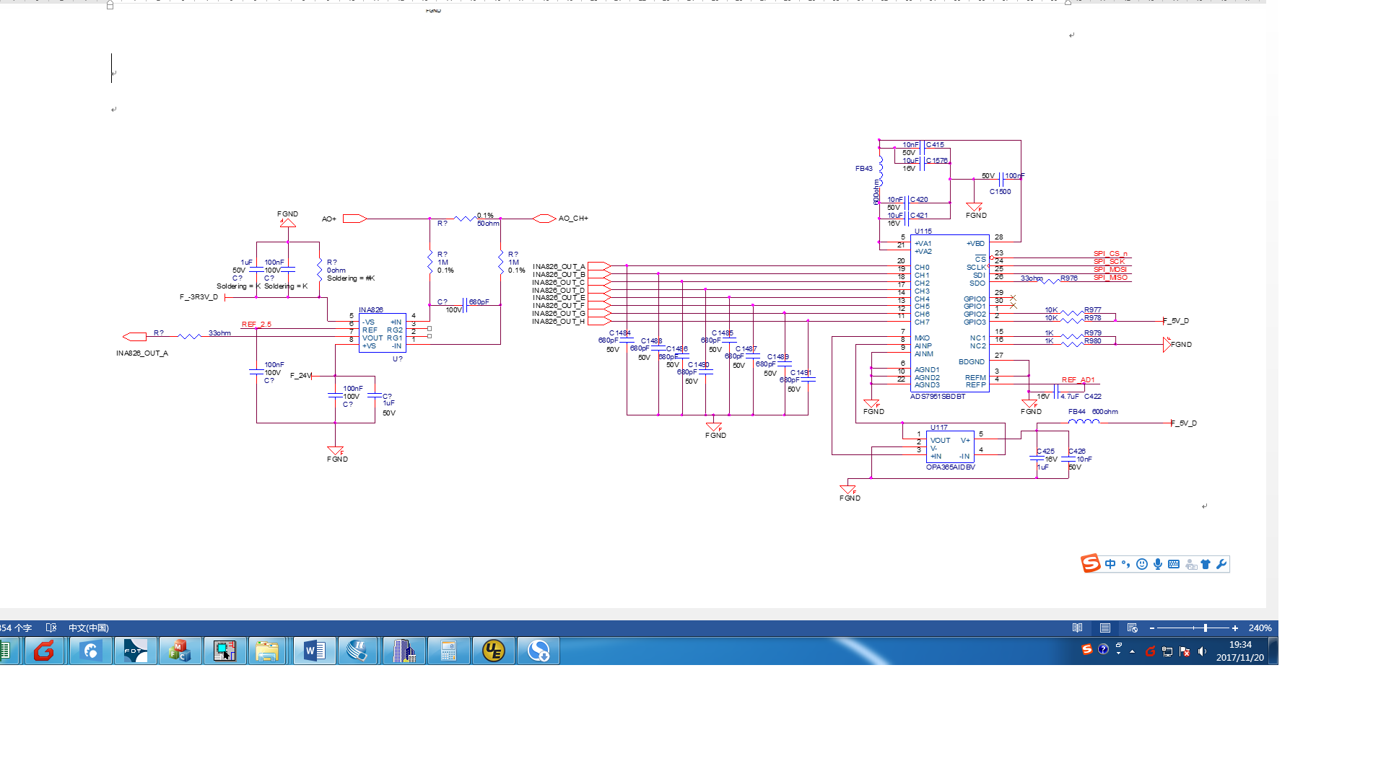Open zoom dialog via 240% label
Image resolution: width=1386 pixels, height=779 pixels.
pyautogui.click(x=1260, y=628)
